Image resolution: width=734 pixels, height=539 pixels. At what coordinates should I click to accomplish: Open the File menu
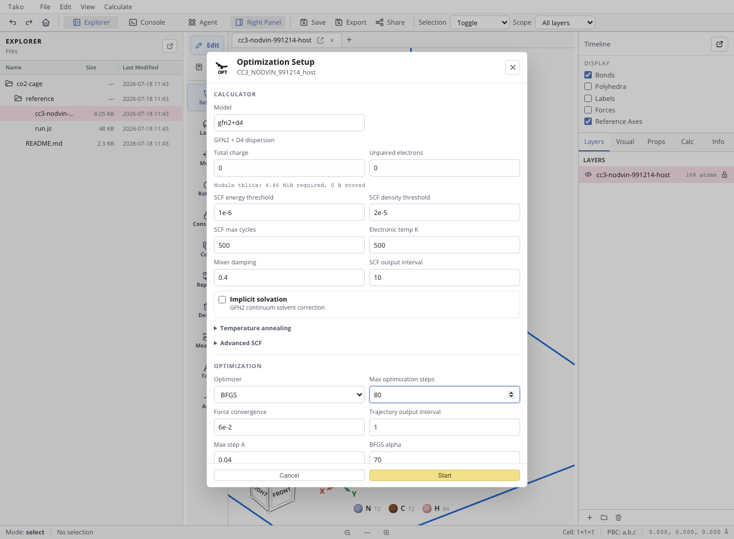(x=45, y=7)
